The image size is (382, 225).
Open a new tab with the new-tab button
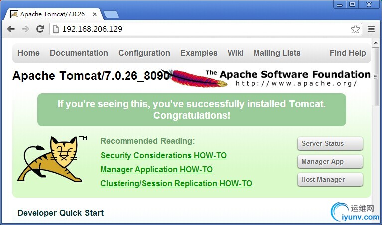tap(111, 14)
